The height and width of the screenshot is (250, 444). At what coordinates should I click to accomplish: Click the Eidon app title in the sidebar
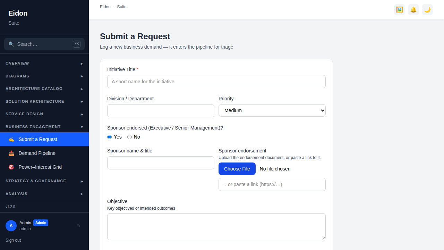tap(18, 13)
